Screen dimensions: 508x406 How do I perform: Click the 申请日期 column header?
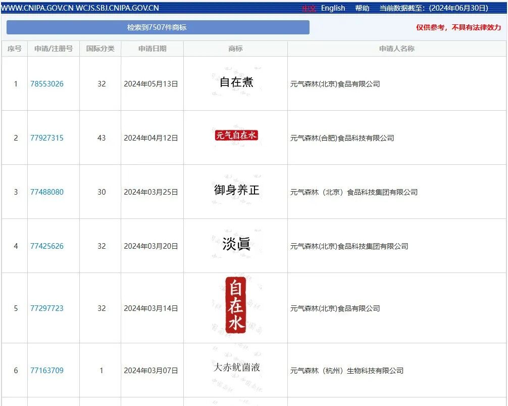[152, 49]
